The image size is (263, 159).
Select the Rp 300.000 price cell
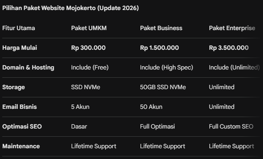(88, 48)
